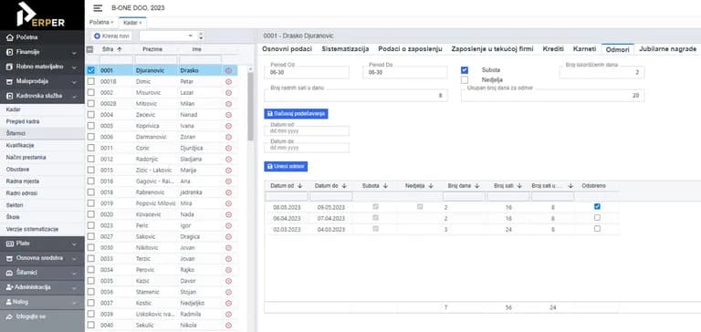Open the hamburger menu icon
This screenshot has height=332, width=701.
98,8
